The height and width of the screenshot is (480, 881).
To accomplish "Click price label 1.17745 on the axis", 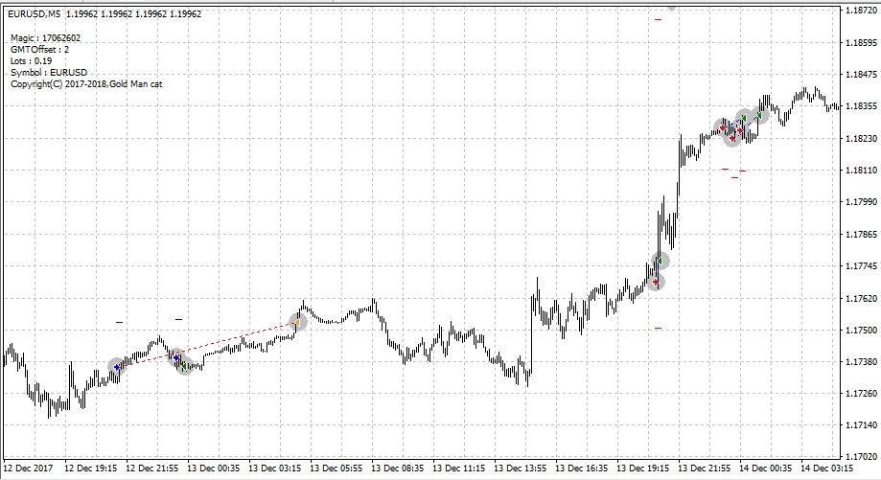I will point(861,266).
